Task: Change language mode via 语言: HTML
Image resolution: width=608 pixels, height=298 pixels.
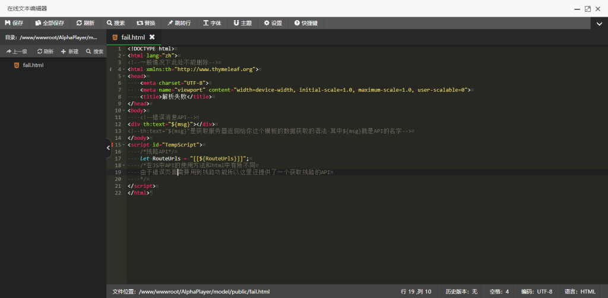Action: click(579, 292)
